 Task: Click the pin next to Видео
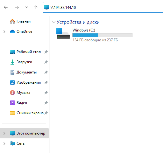(46, 103)
